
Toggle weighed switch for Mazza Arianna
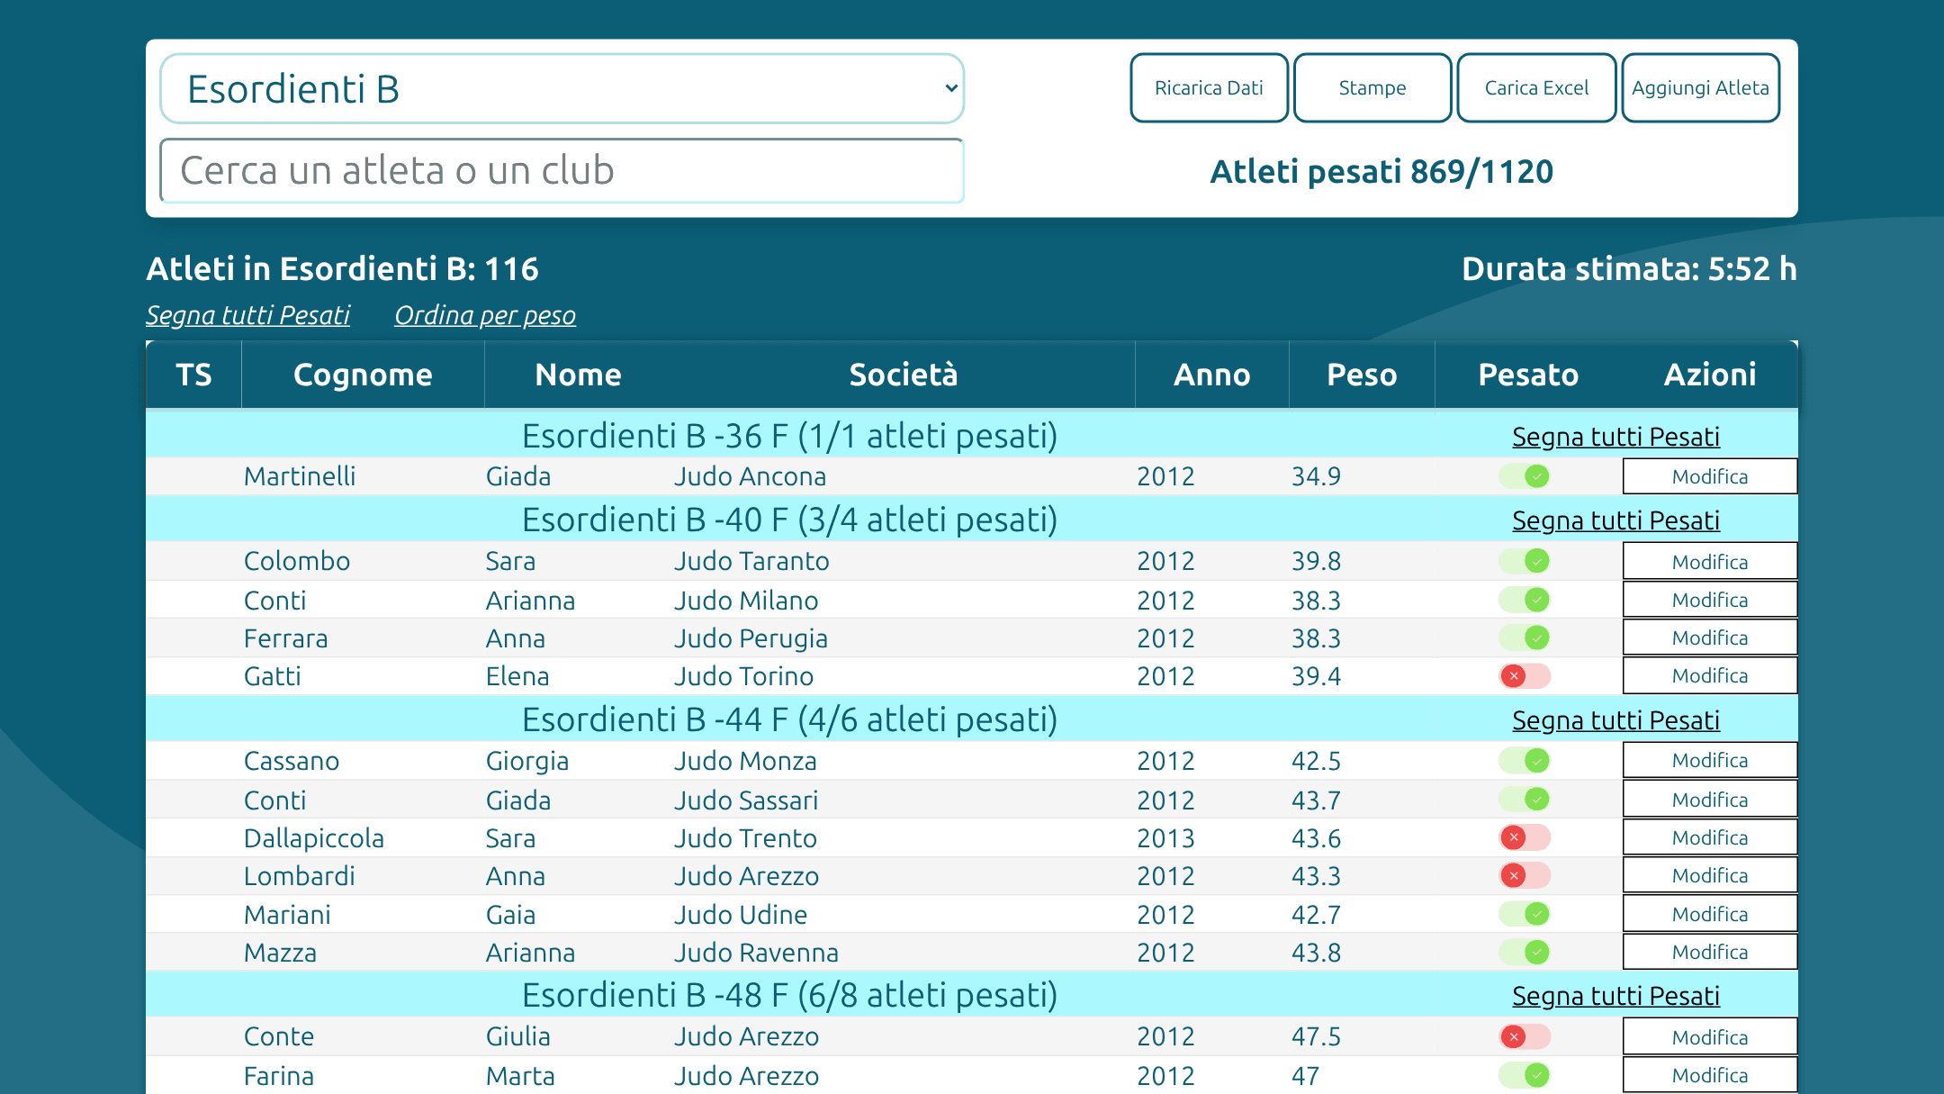(x=1525, y=952)
